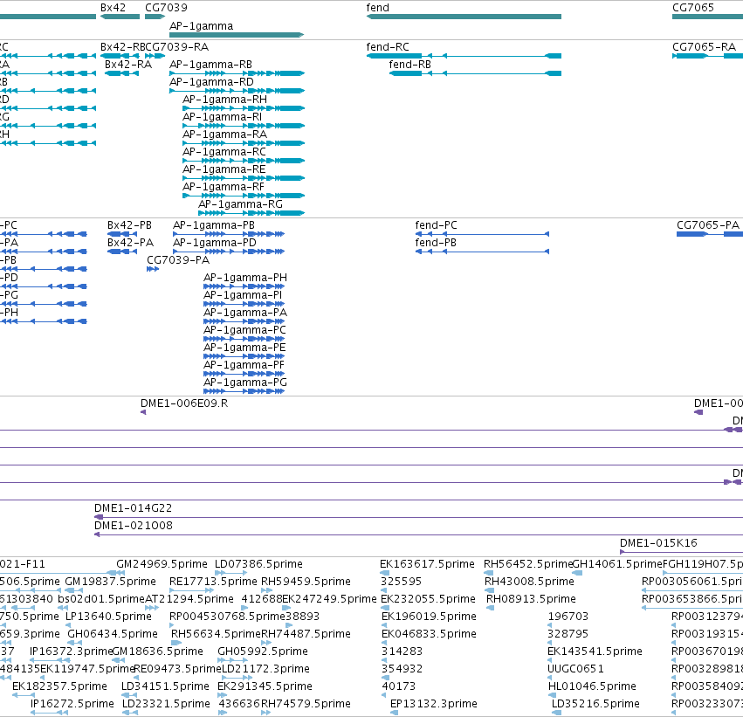The image size is (743, 717).
Task: Click protein label CG7065-PA
Action: [708, 225]
